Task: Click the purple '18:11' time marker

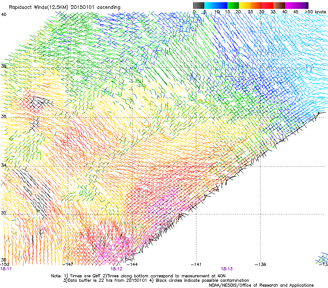Action: point(6,269)
